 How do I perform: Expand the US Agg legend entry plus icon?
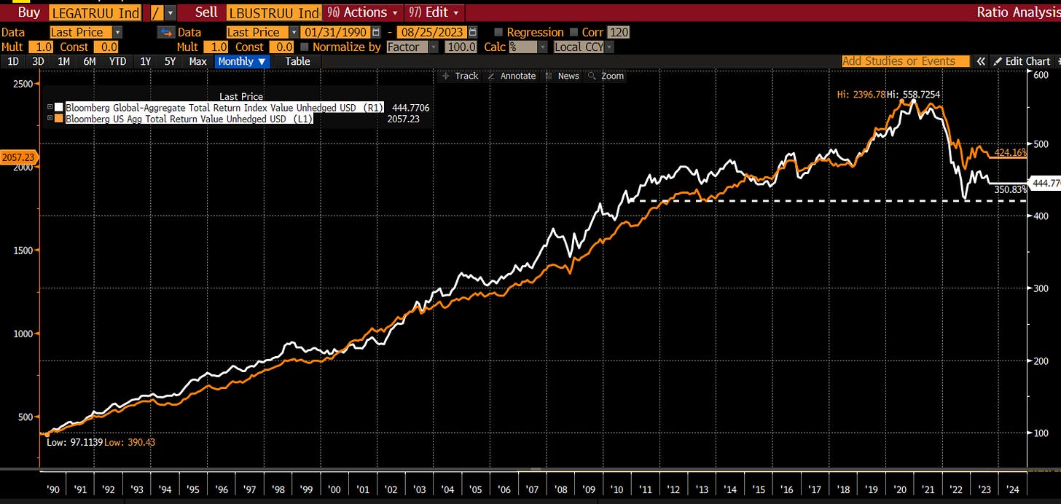[x=50, y=119]
